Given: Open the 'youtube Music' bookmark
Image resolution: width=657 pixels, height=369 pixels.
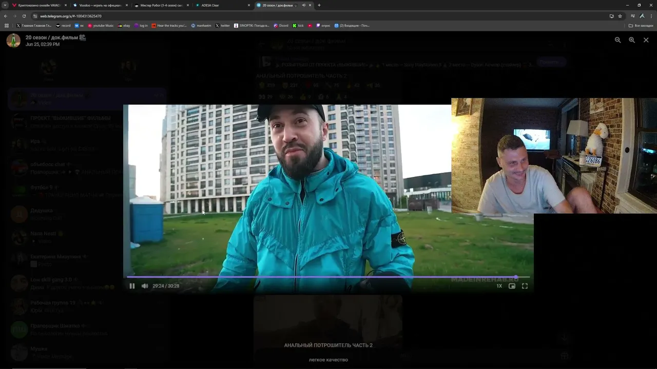Looking at the screenshot, I should point(101,26).
